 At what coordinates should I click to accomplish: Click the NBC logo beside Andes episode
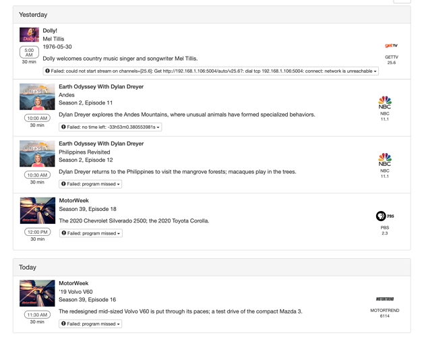[384, 103]
